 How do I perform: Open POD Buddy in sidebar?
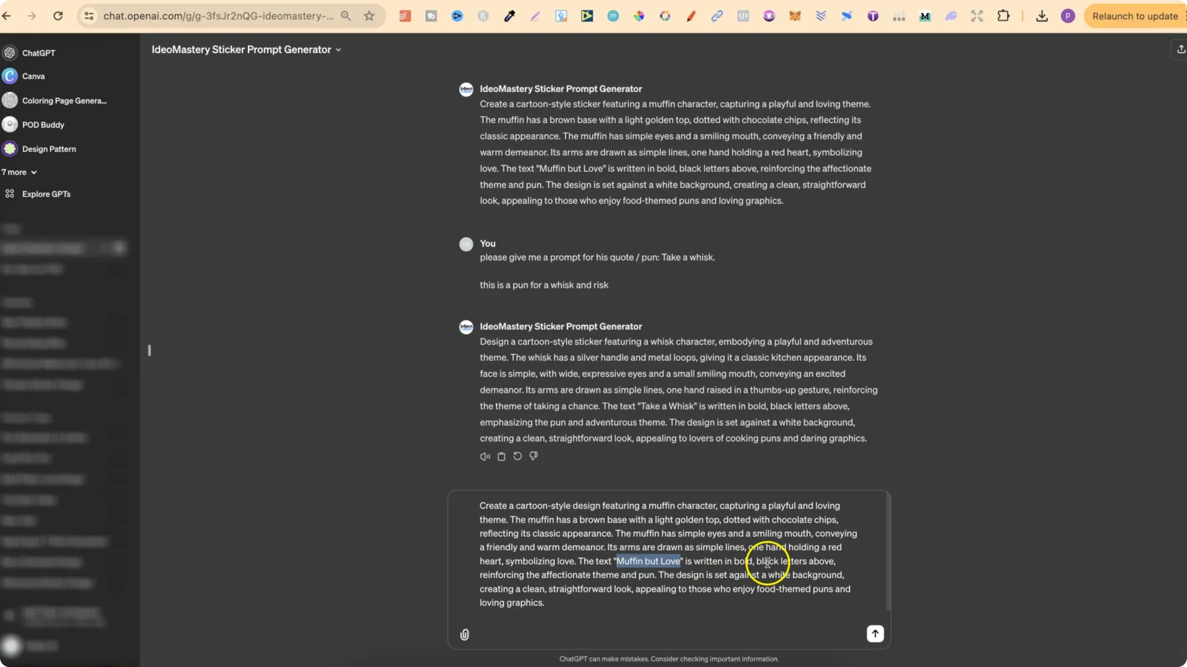point(43,125)
